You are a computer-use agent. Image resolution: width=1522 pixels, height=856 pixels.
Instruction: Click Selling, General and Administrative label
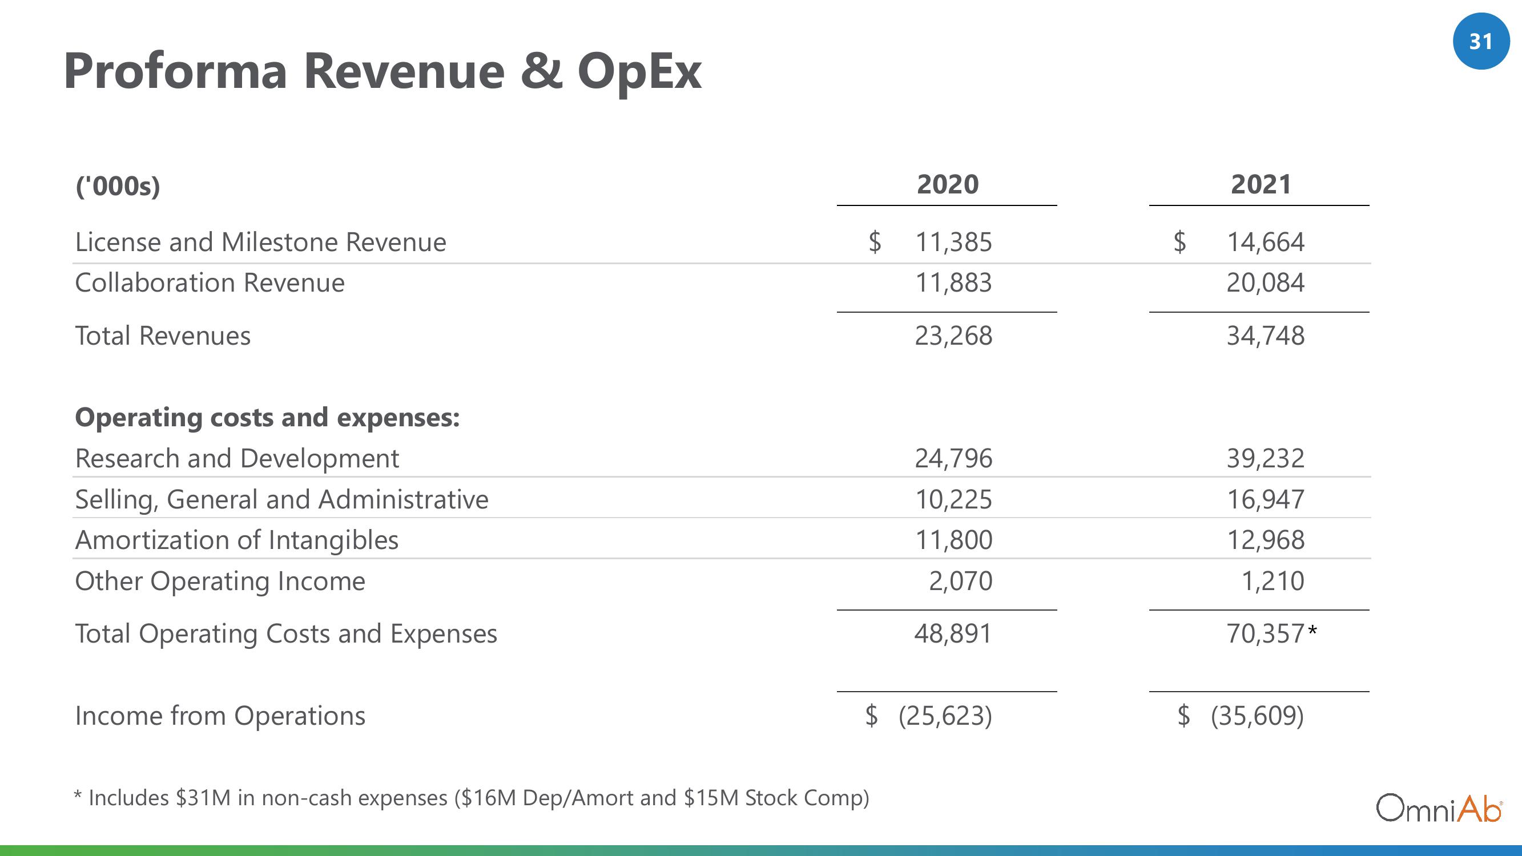(282, 500)
